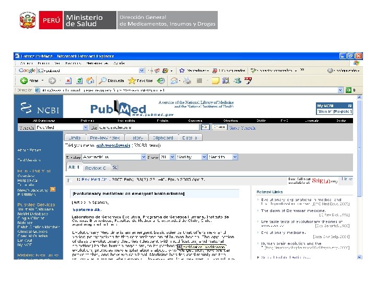Open the Búsqueda search magnifier
This screenshot has height=282, width=376.
coord(103,80)
